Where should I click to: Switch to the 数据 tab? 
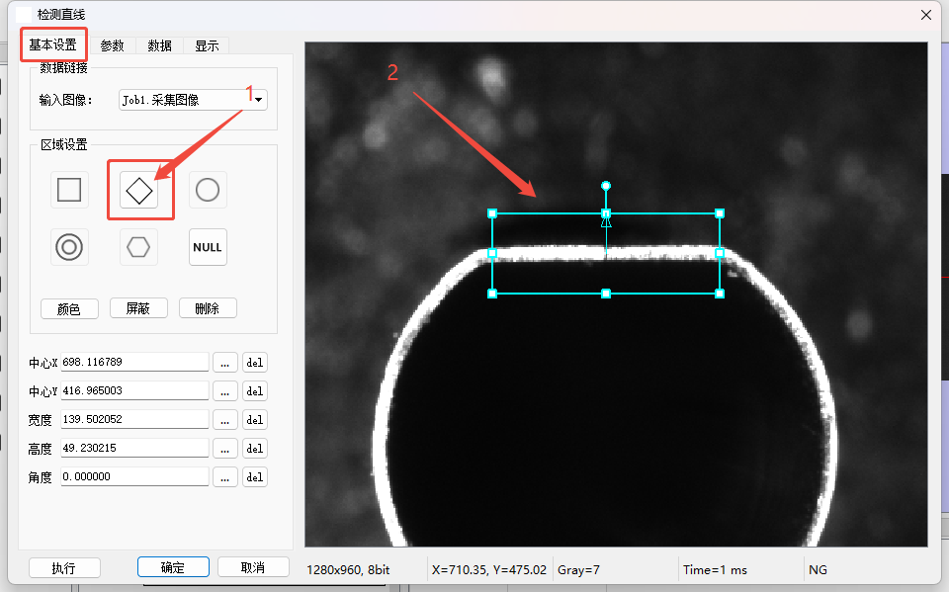pyautogui.click(x=159, y=45)
